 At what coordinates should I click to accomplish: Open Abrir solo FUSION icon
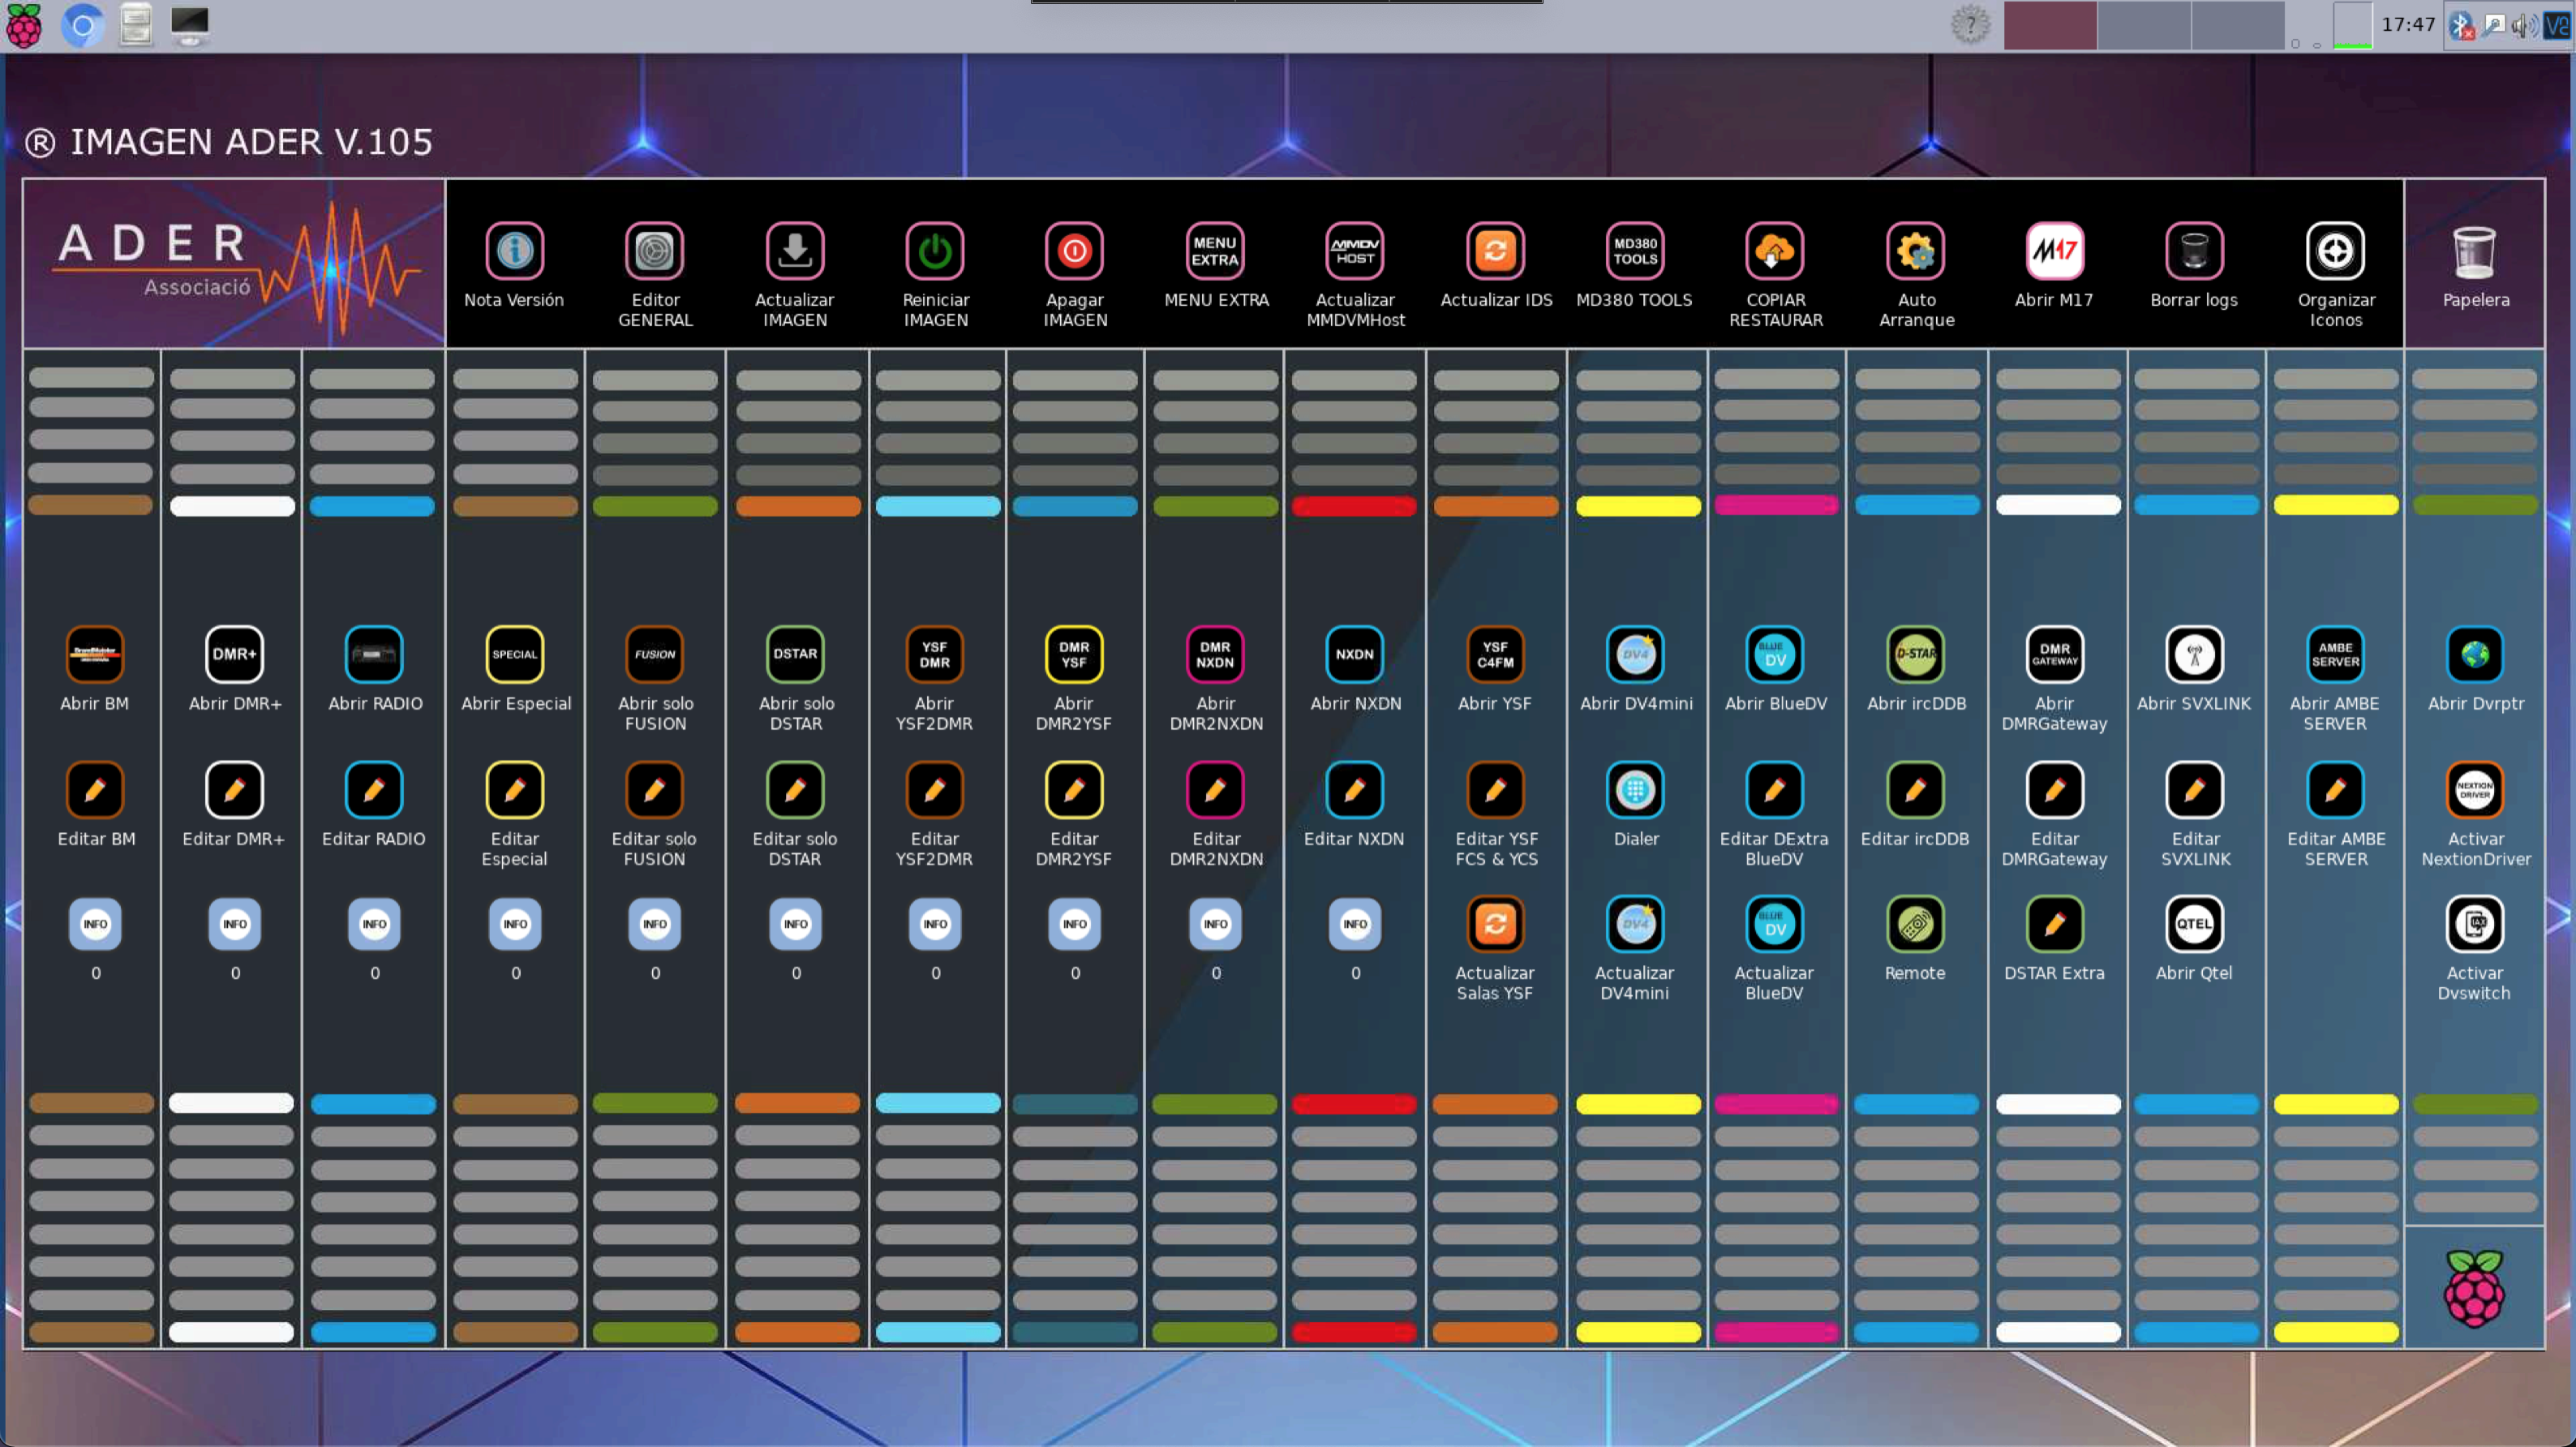[654, 654]
